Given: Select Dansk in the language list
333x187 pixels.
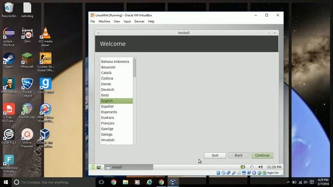Looking at the screenshot, I should (117, 84).
